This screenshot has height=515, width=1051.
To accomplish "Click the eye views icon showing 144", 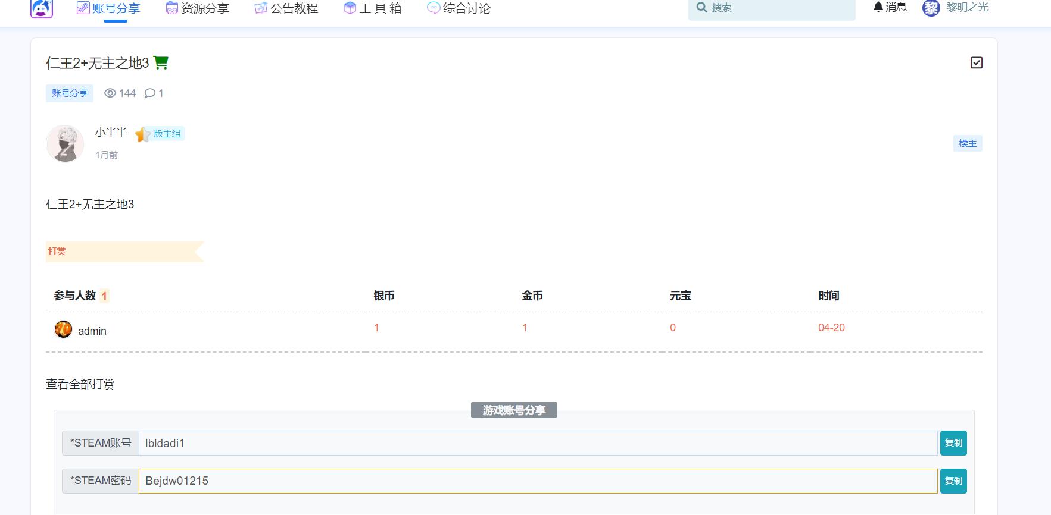I will click(x=110, y=93).
